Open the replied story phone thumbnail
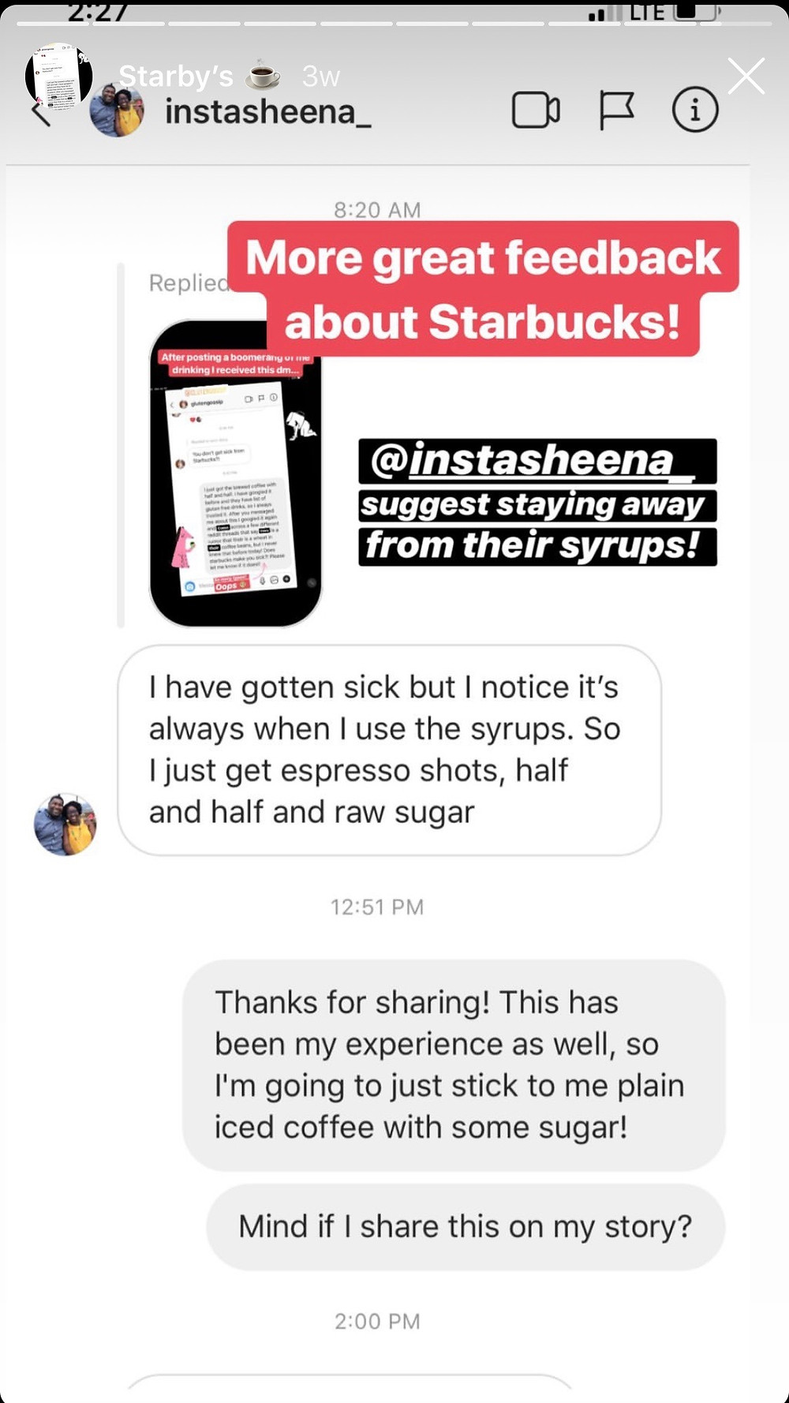Image resolution: width=789 pixels, height=1403 pixels. click(235, 473)
